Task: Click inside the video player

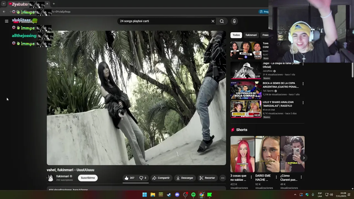Action: click(136, 98)
